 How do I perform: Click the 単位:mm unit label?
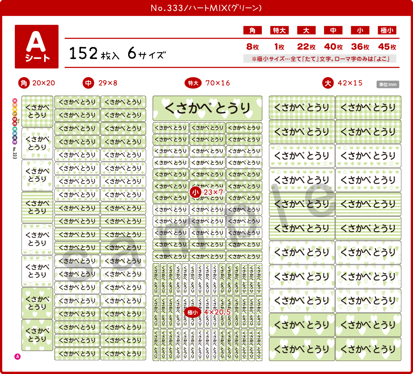coord(388,85)
